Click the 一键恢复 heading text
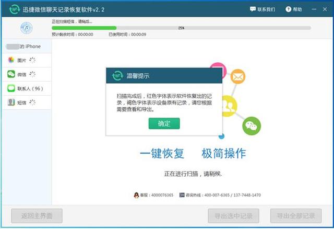334x229 pixels. pos(162,153)
